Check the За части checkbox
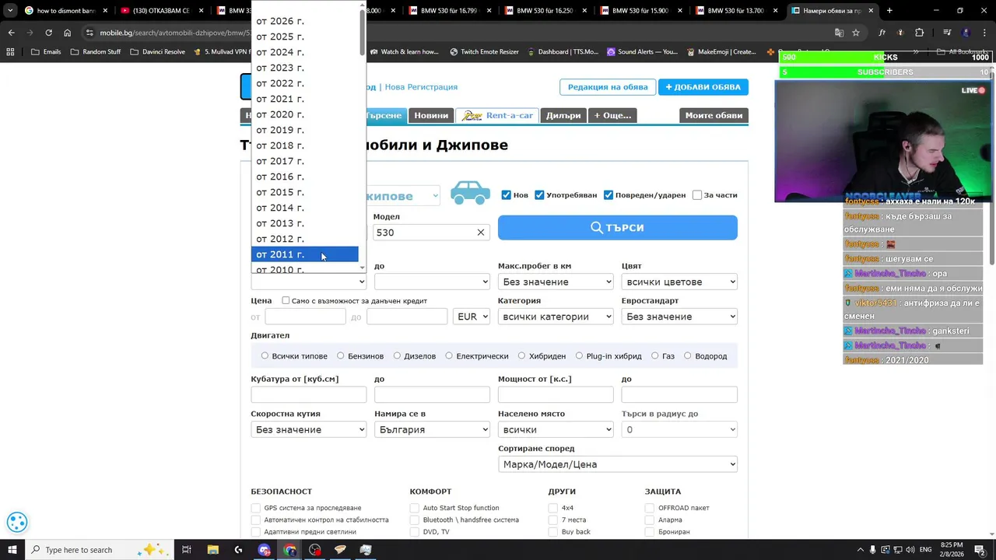 click(697, 195)
